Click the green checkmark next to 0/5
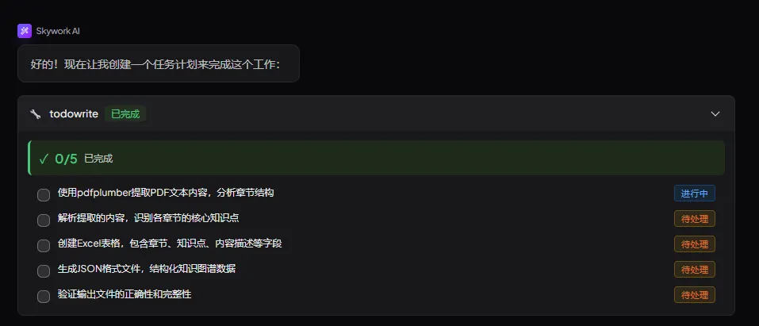759x326 pixels. coord(44,159)
